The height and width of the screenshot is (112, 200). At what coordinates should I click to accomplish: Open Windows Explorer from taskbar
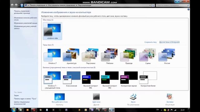coord(21,110)
